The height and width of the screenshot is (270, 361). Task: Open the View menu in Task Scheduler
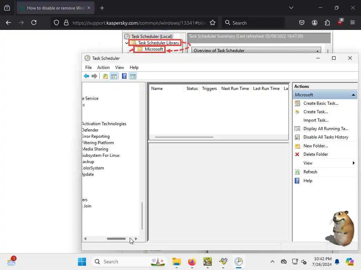pos(120,67)
